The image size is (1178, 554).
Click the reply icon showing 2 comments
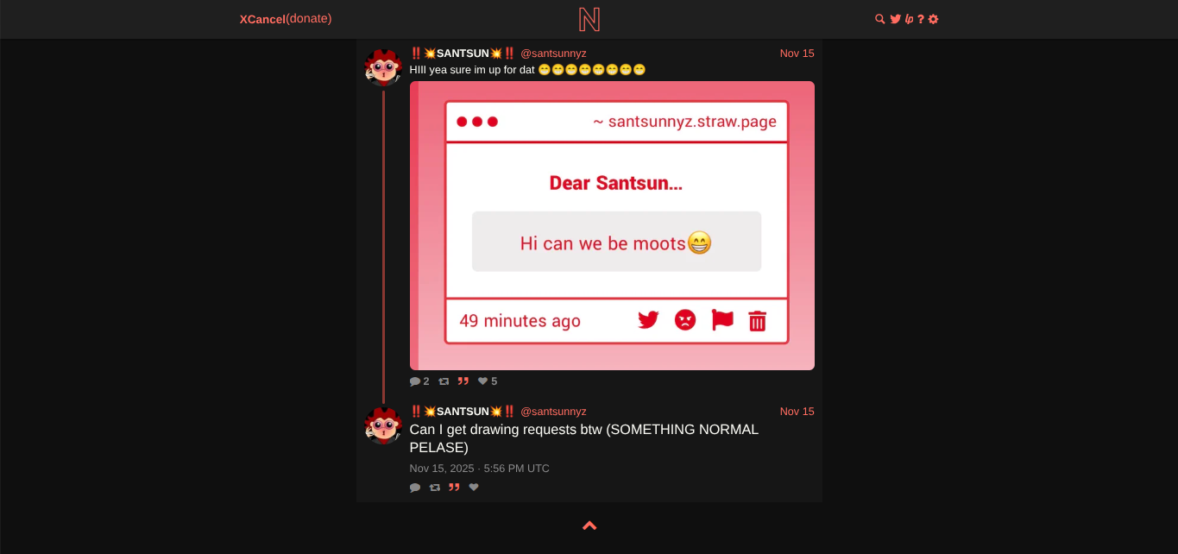pos(415,381)
